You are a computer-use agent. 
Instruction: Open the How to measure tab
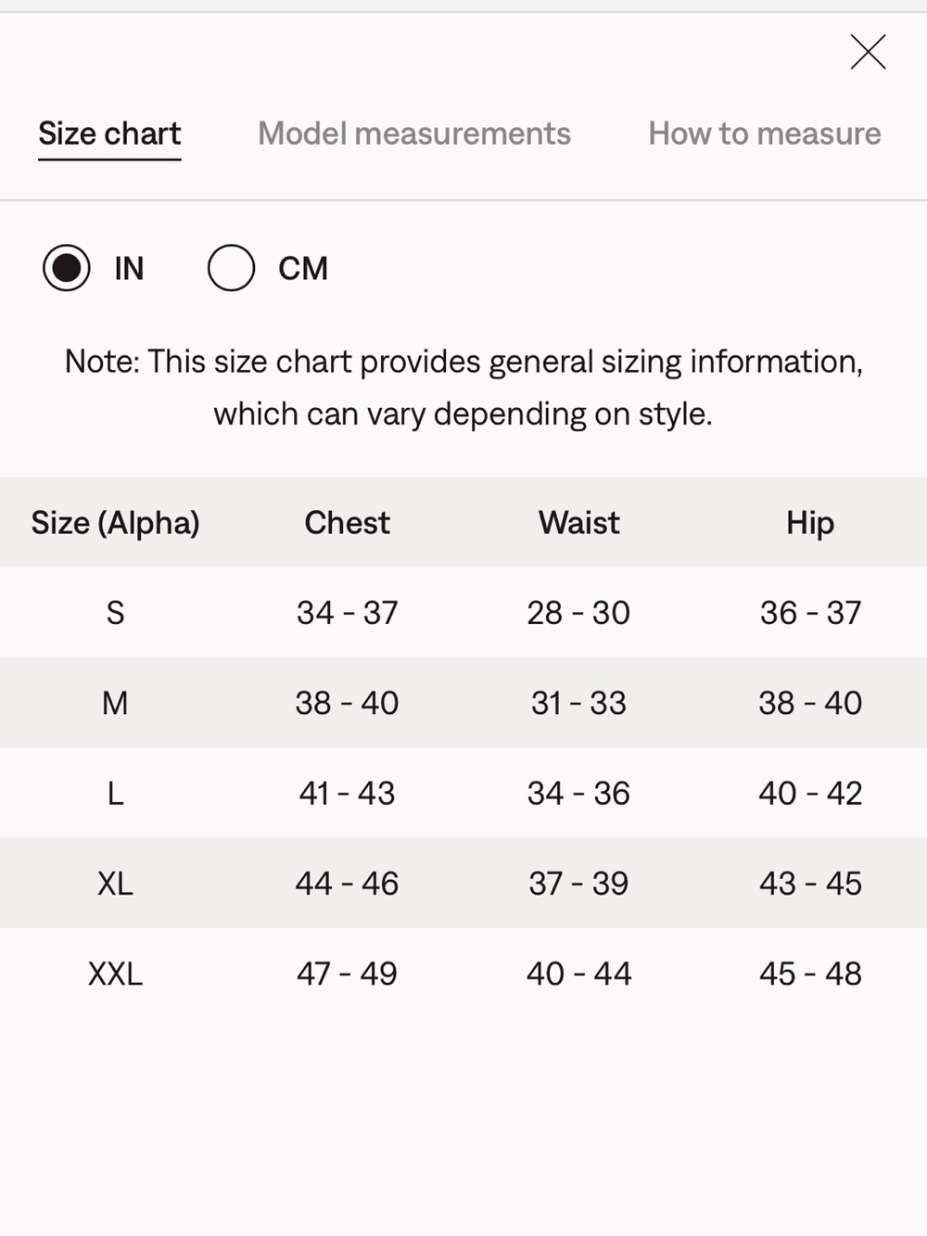point(765,134)
